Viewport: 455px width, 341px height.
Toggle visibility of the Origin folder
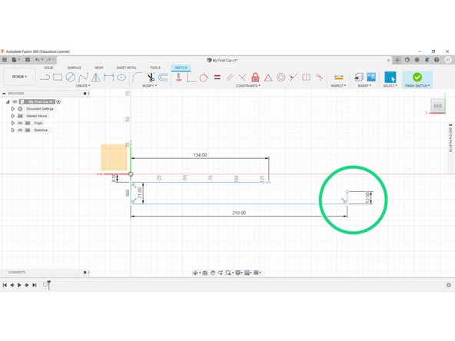tap(20, 123)
